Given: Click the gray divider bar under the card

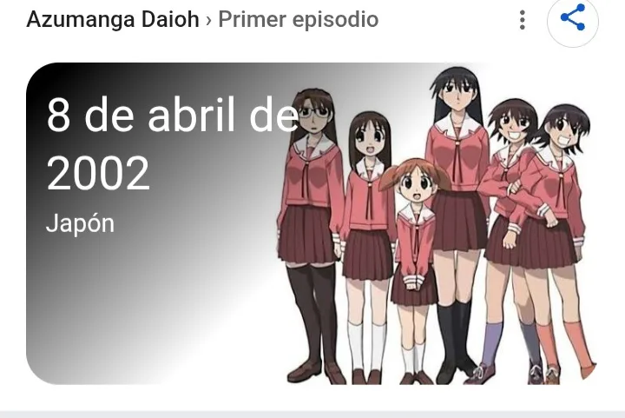Looking at the screenshot, I should (312, 415).
